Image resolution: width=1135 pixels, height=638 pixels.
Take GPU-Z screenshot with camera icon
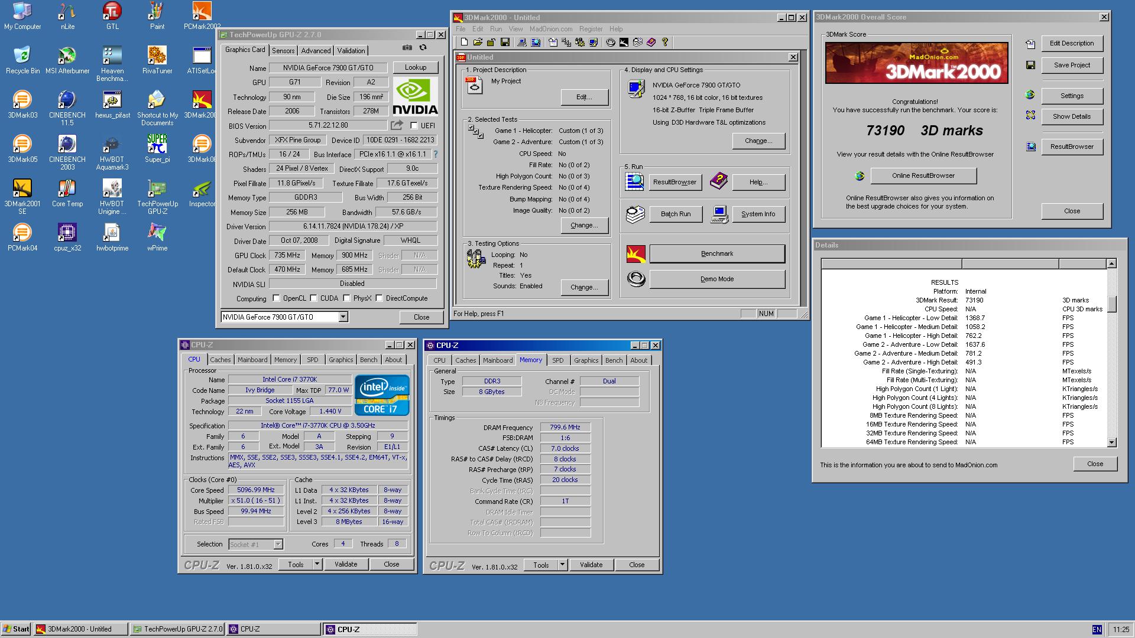(x=407, y=47)
